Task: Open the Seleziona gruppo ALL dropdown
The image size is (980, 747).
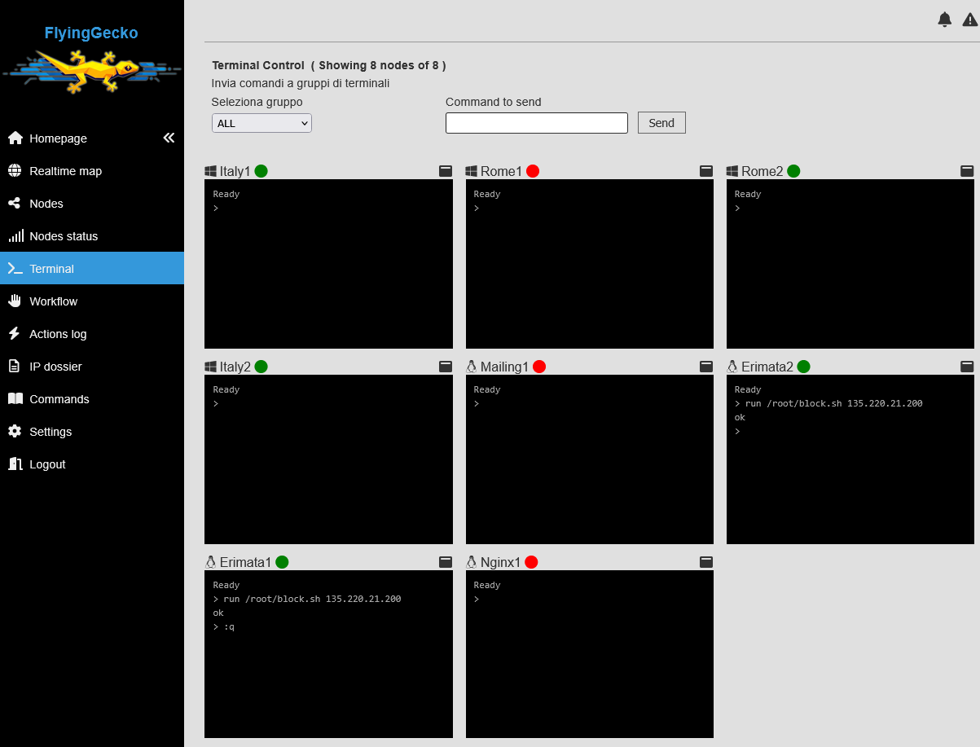Action: 261,123
